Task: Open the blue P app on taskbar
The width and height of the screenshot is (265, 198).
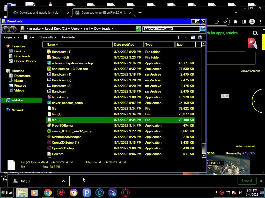Action: pyautogui.click(x=87, y=193)
